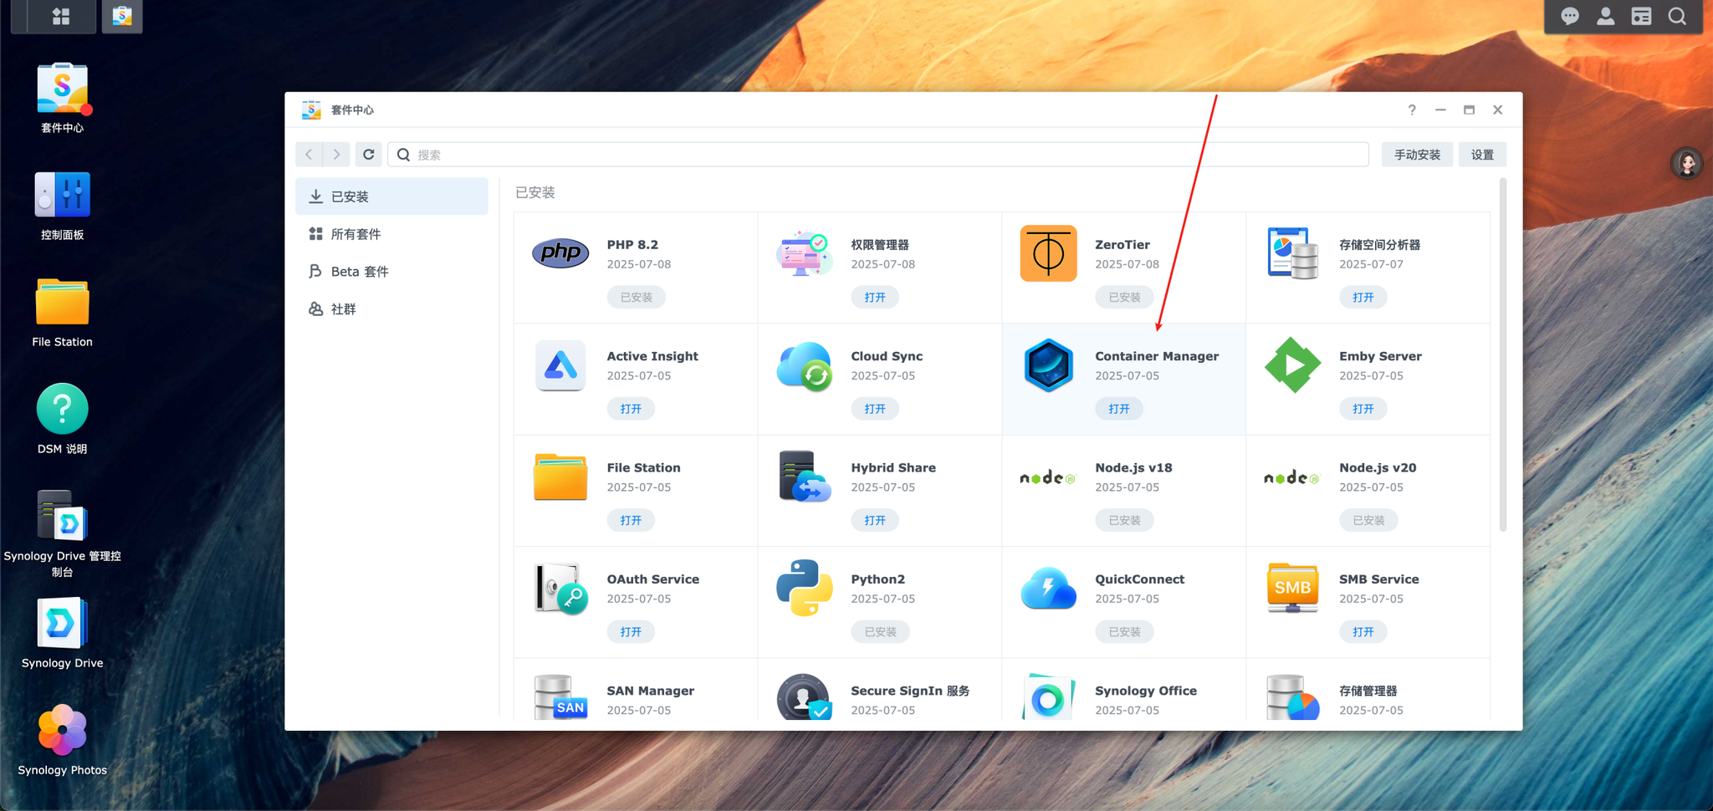Image resolution: width=1713 pixels, height=811 pixels.
Task: Click the 搜索 search field
Action: pos(878,155)
